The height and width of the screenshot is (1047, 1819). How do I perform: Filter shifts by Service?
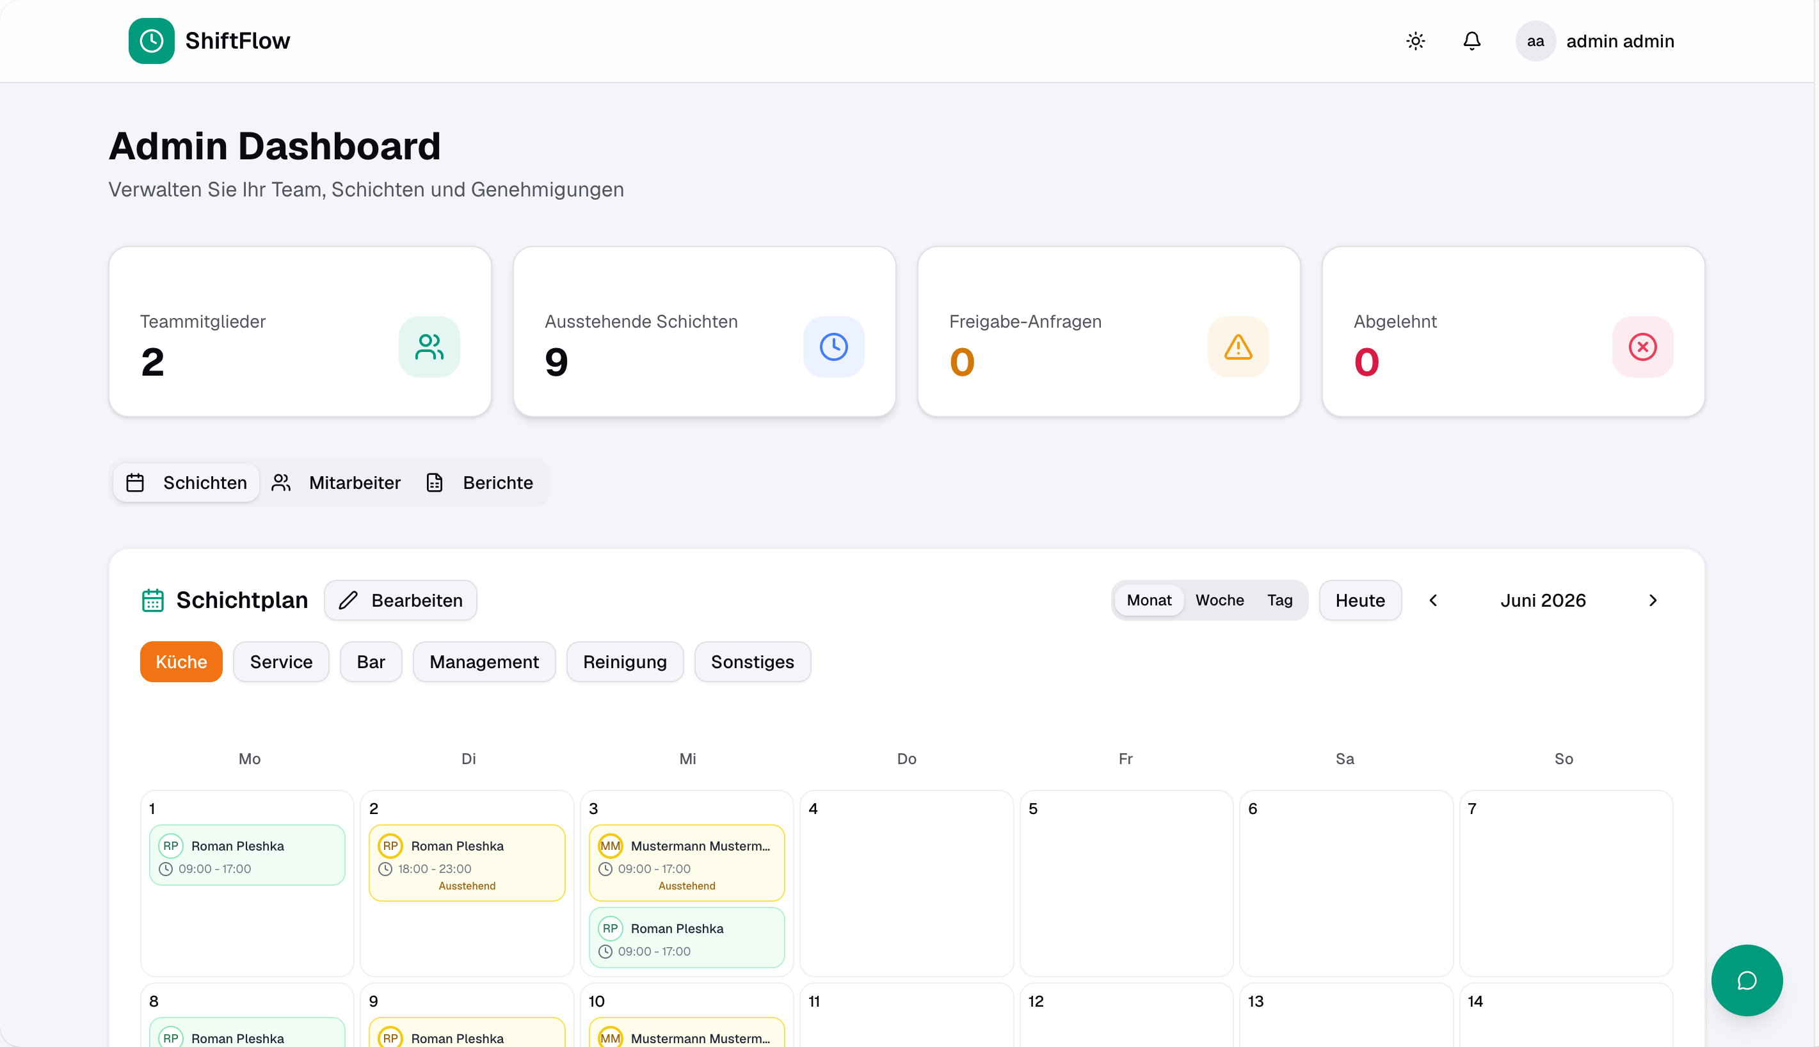coord(281,662)
